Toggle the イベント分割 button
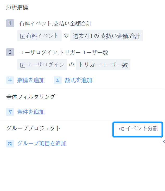This screenshot has height=191, width=165. pyautogui.click(x=138, y=129)
